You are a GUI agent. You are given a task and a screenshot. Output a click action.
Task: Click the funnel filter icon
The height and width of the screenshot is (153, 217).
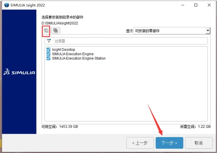click(x=49, y=41)
